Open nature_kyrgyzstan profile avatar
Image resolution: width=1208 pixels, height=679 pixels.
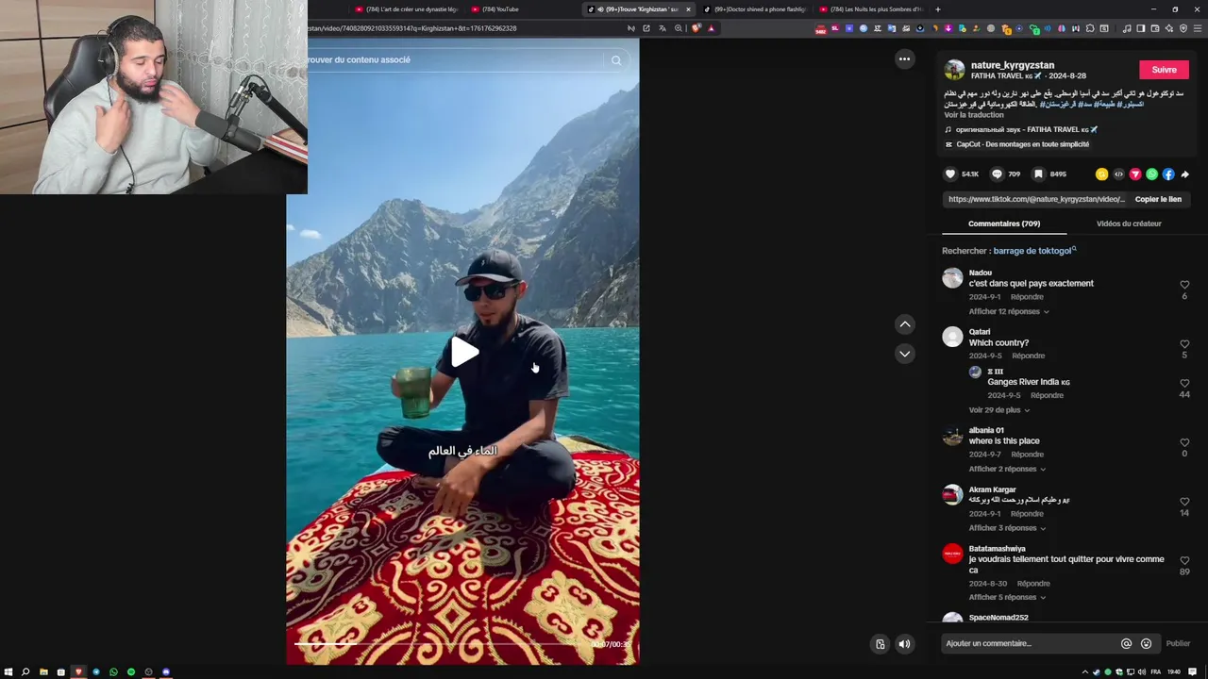pos(954,70)
